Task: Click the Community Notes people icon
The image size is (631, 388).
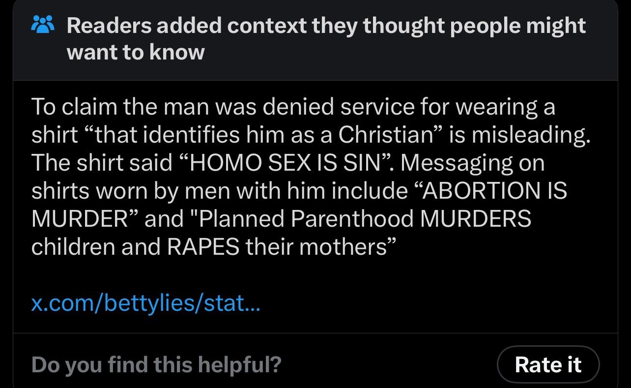Action: click(x=43, y=24)
